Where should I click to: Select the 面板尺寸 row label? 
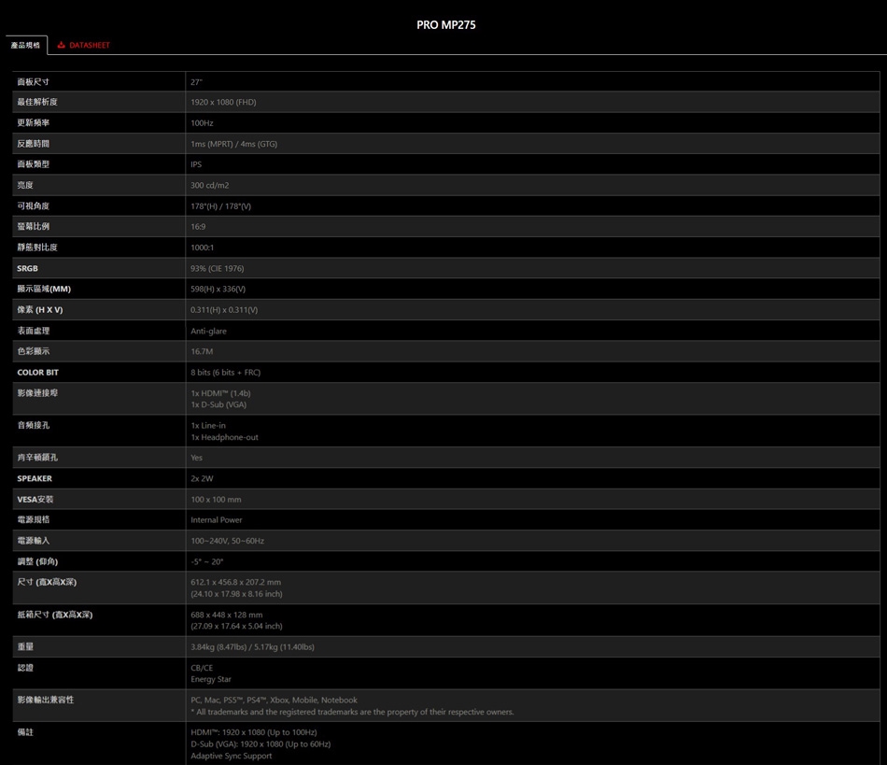coord(34,82)
